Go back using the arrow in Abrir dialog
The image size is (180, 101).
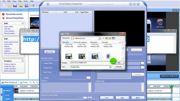pos(103,38)
